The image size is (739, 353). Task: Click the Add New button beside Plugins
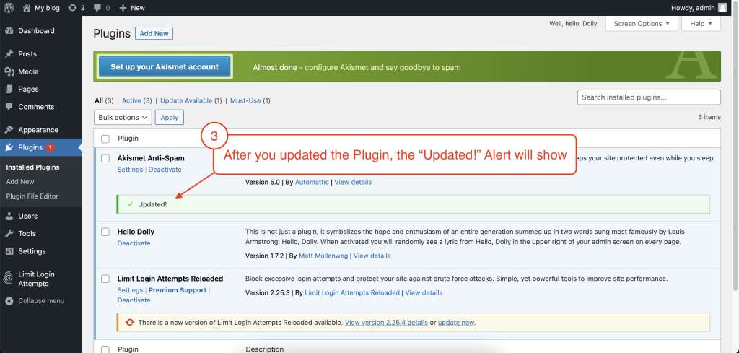pyautogui.click(x=154, y=33)
